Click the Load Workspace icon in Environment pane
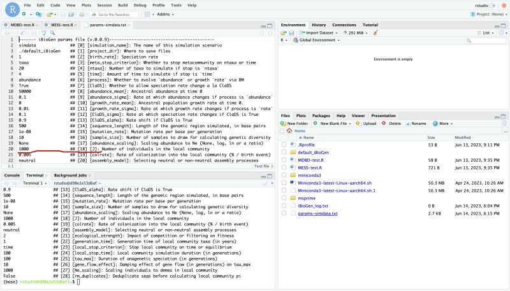This screenshot has width=510, height=291. pos(284,33)
